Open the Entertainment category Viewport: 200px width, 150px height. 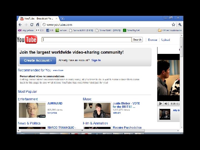[x=28, y=99]
